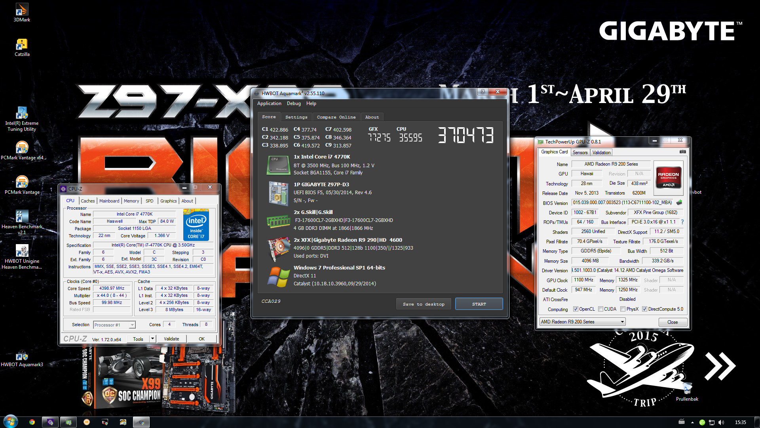Viewport: 760px width, 428px height.
Task: Click the green RAM module icon
Action: tap(279, 221)
